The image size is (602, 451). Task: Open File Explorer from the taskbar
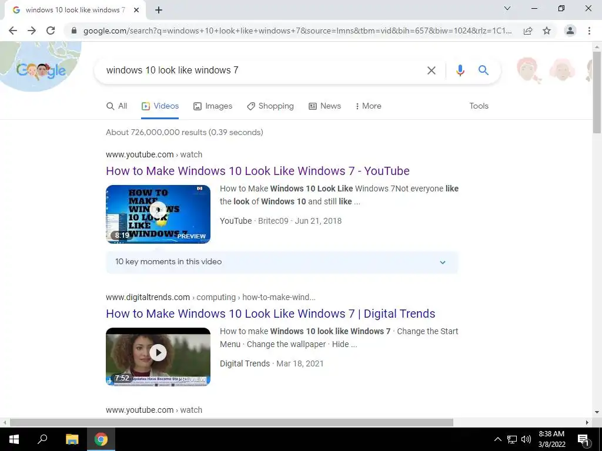point(72,439)
